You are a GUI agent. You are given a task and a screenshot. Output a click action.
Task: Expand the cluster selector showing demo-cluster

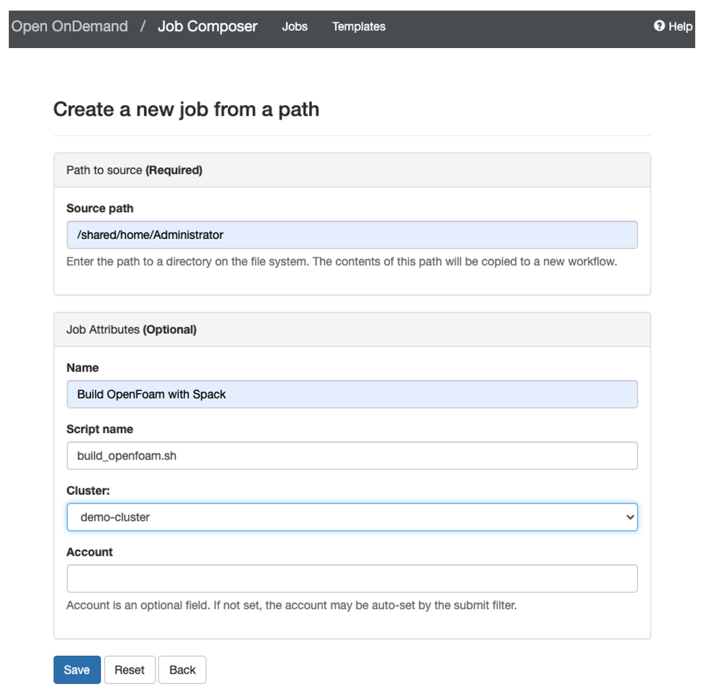click(352, 517)
